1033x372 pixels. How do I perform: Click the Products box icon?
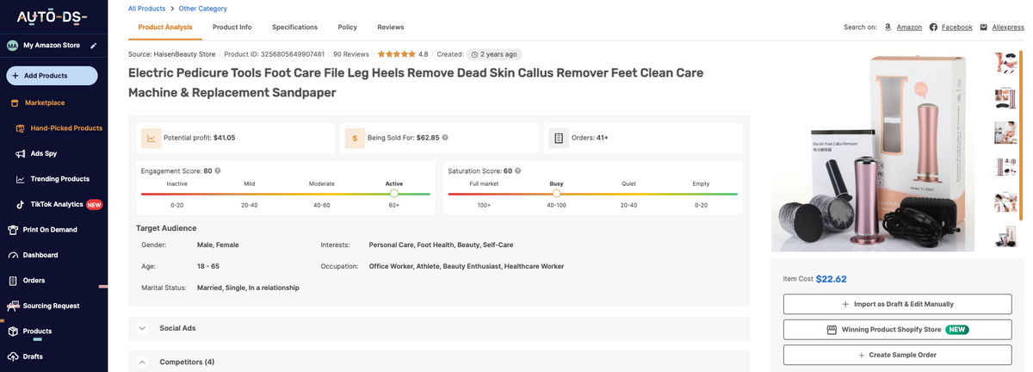point(13,332)
